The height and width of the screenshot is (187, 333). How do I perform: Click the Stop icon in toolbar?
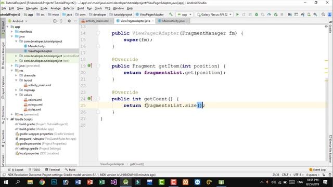[282, 15]
